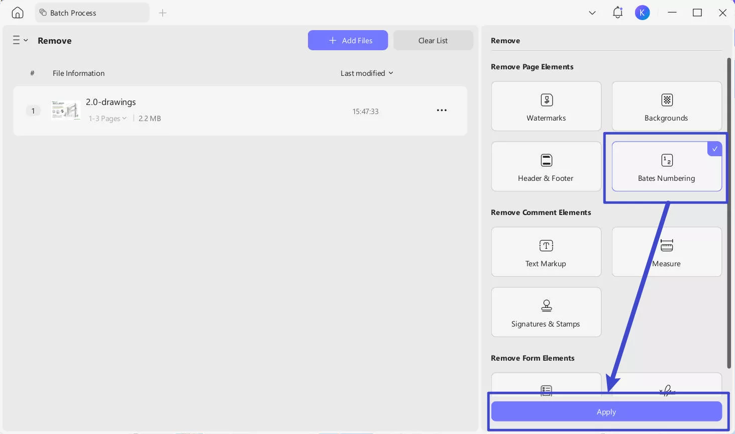The width and height of the screenshot is (735, 434).
Task: Open a new tab with plus
Action: coord(162,13)
